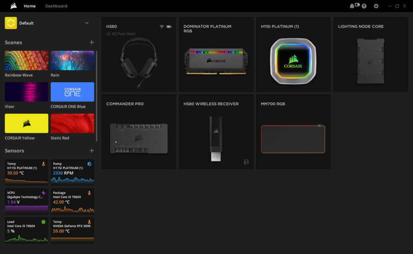413x254 pixels.
Task: Click the NVIDIA GeForce RTX 3090 label
Action: 71,226
